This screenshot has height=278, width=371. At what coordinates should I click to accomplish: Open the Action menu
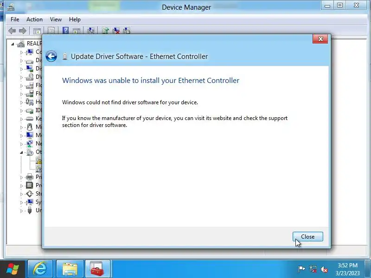[34, 19]
